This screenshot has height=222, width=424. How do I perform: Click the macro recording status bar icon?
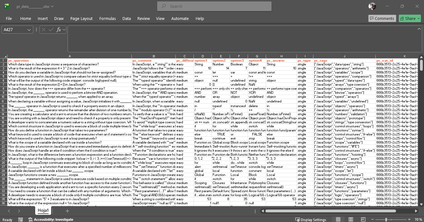21,220
